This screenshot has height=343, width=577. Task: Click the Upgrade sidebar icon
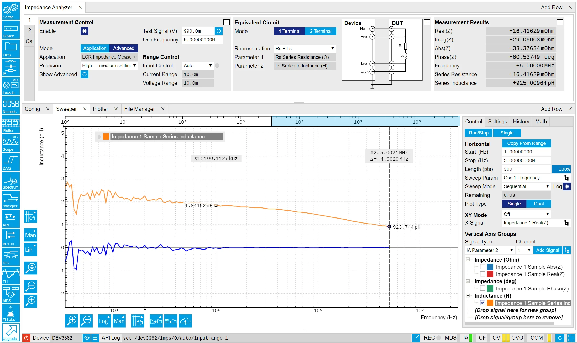(11, 332)
